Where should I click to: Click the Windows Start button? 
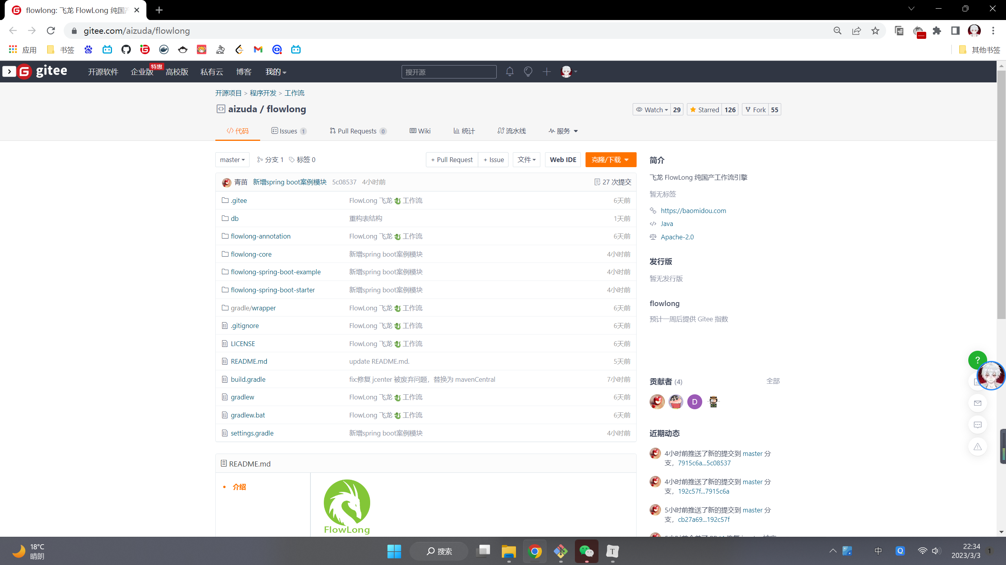pos(394,551)
